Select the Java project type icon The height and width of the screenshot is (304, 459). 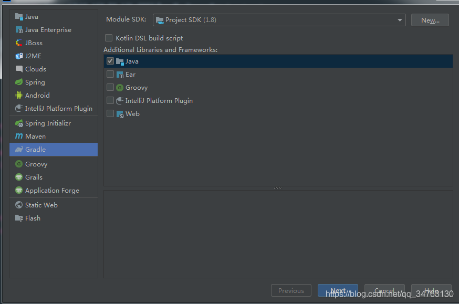(x=19, y=17)
